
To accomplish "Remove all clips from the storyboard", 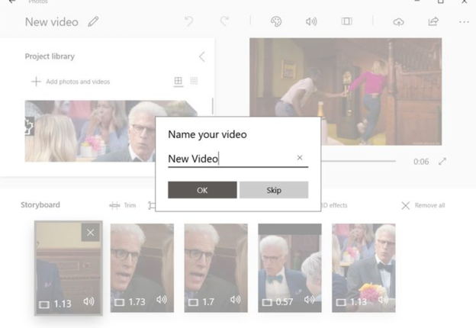I will [423, 205].
